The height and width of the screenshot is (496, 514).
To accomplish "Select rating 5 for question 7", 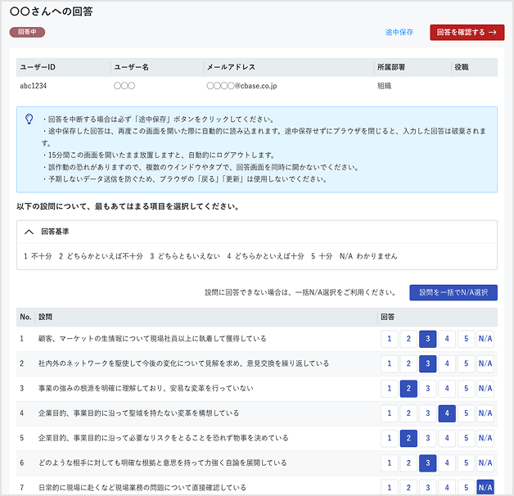I will [466, 488].
